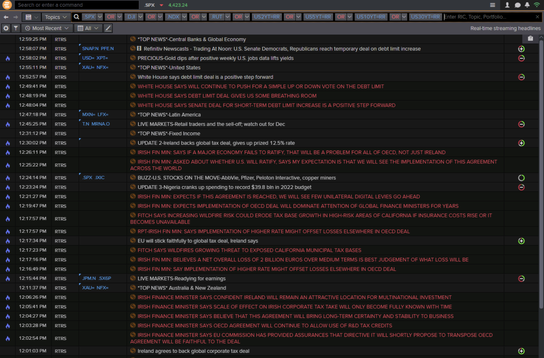Viewport: 544px width, 358px height.
Task: Open the notifications bell
Action: pyautogui.click(x=527, y=5)
